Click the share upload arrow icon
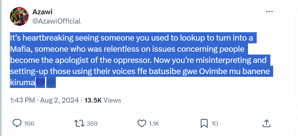Image resolution: width=298 pixels, height=136 pixels. (x=266, y=123)
